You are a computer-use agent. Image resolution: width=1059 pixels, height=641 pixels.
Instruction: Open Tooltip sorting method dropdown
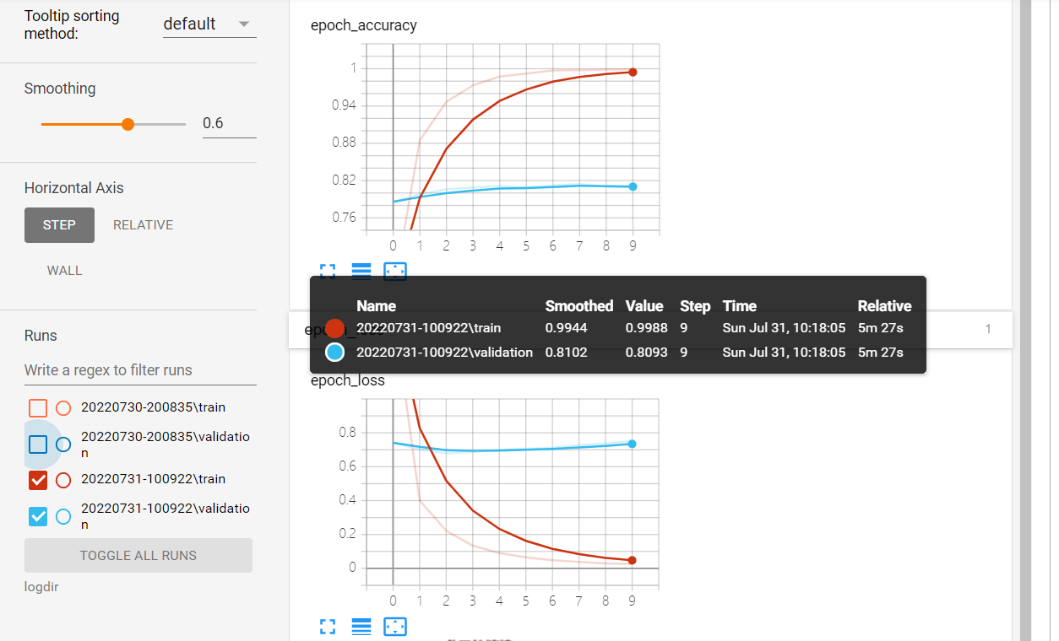pos(209,24)
